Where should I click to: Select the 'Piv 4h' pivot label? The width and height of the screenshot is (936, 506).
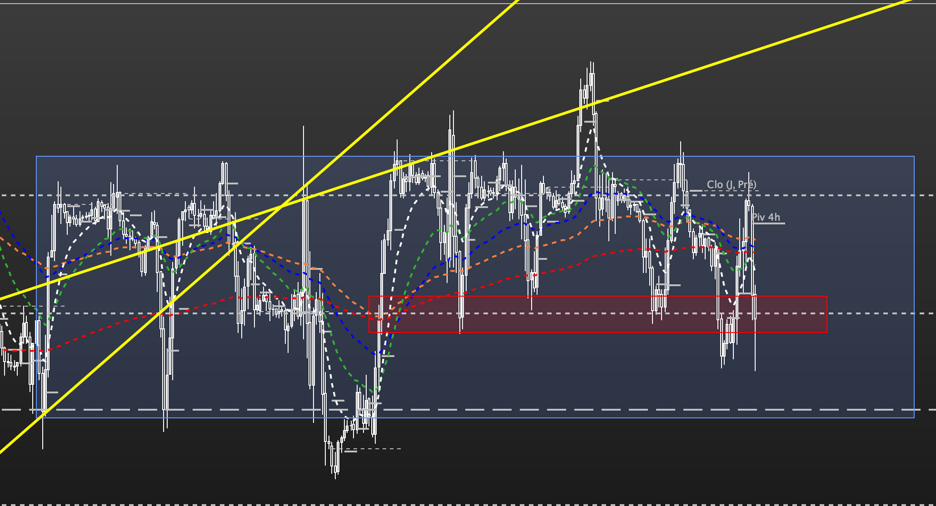pos(766,218)
